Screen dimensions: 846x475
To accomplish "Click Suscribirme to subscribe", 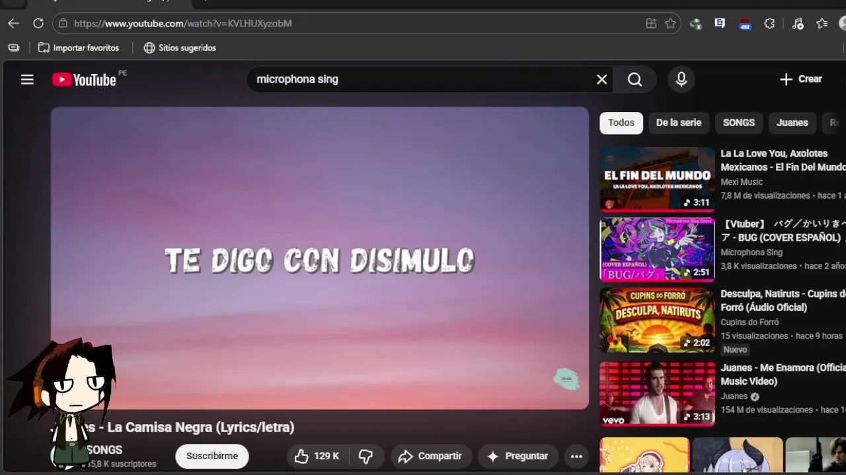I will [212, 456].
